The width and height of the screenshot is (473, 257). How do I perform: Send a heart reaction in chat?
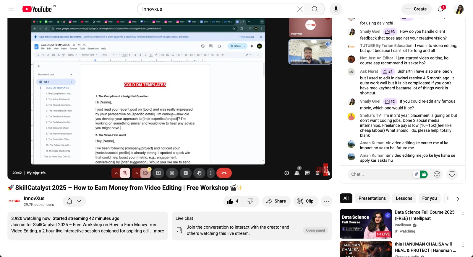452,174
